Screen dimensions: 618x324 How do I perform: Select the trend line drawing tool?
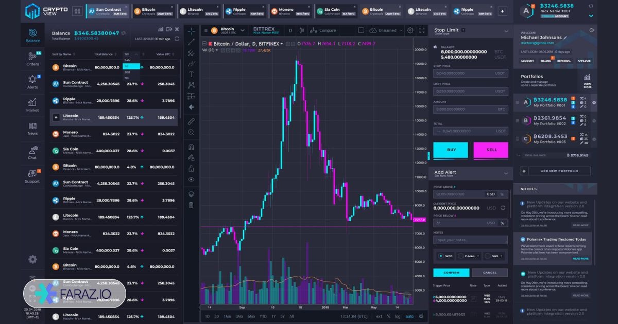point(192,42)
